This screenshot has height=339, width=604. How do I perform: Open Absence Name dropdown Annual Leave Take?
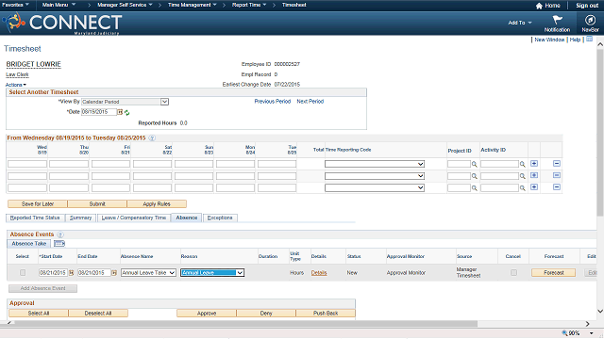click(148, 273)
